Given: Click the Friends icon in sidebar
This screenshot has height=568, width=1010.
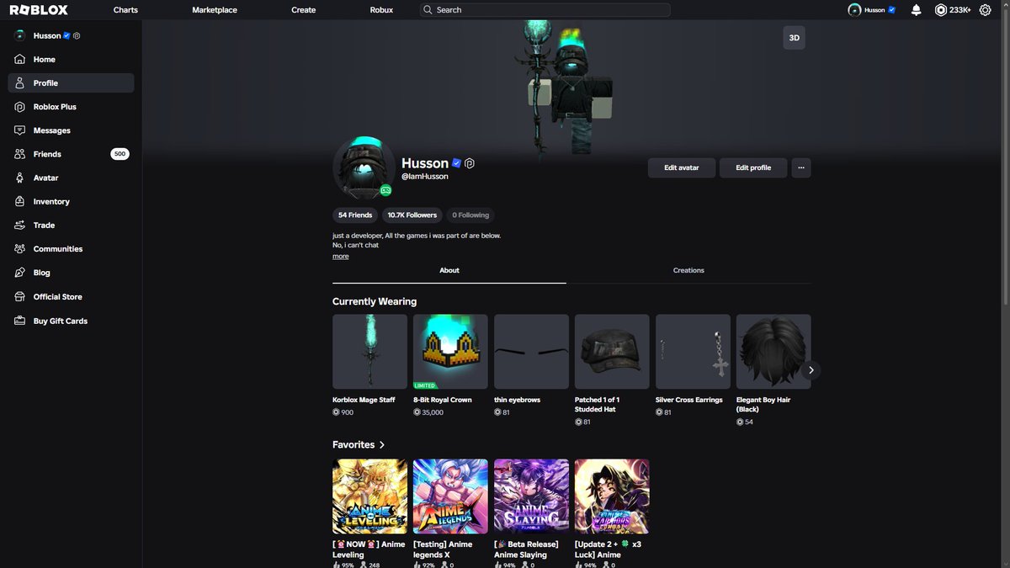Looking at the screenshot, I should (x=19, y=154).
